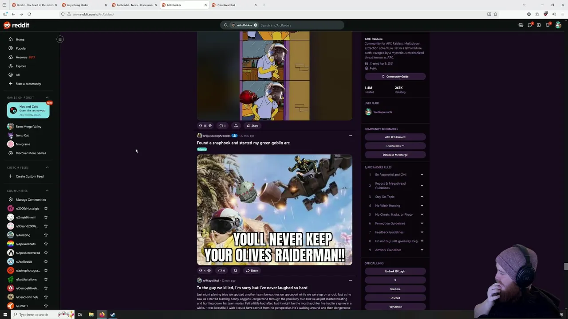Expand the Livestreams bookmark dropdown
Viewport: 568px width, 319px height.
395,146
